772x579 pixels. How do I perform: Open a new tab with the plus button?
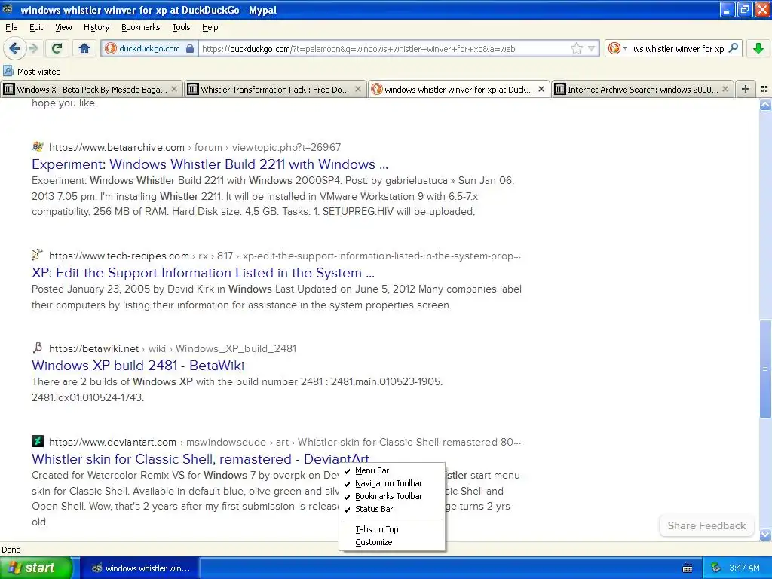[746, 89]
